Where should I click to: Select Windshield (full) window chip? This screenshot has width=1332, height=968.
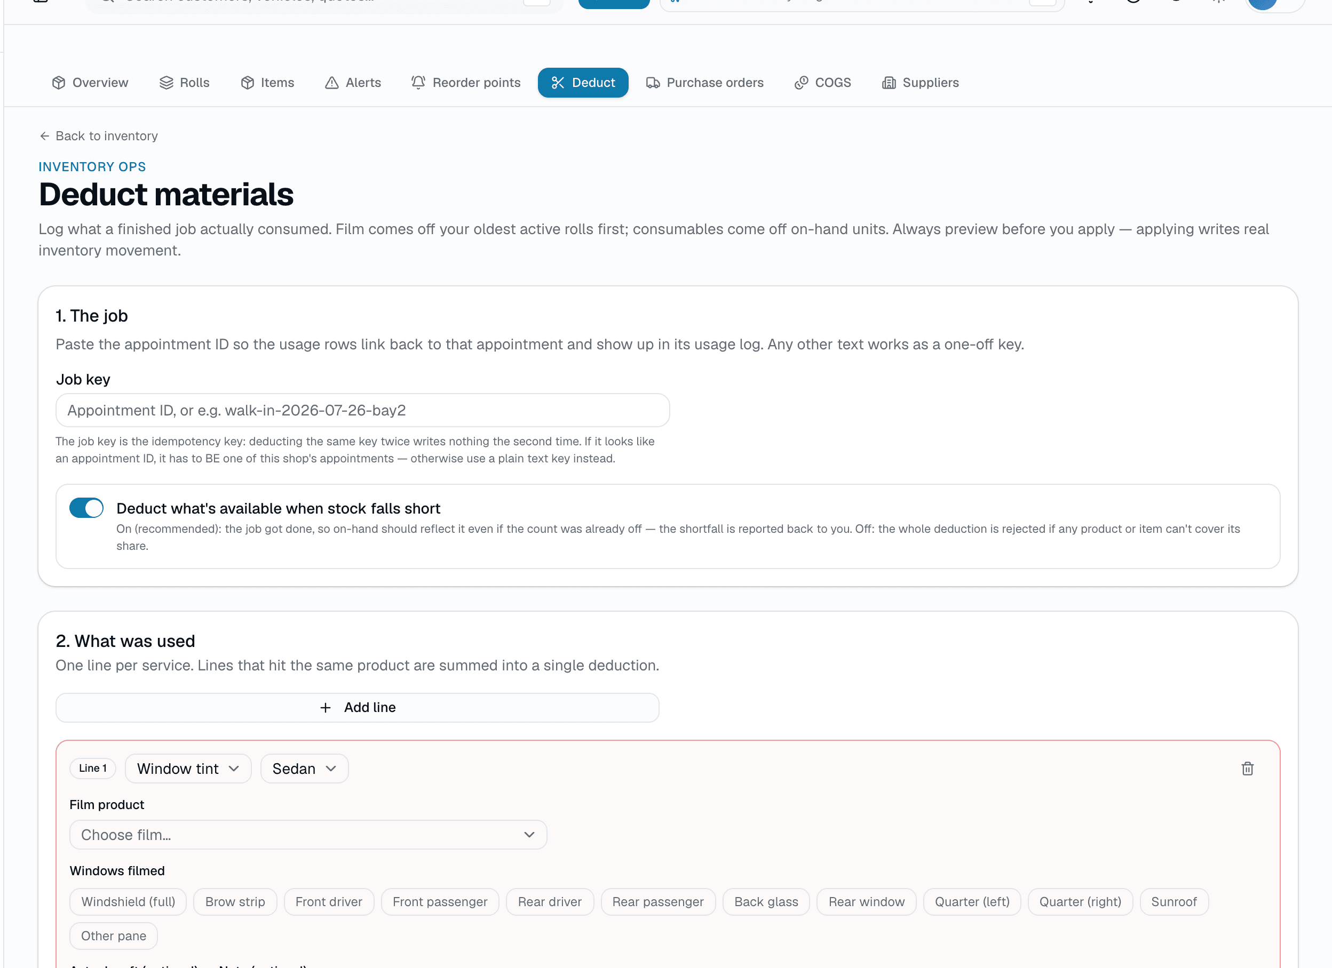[x=128, y=902]
